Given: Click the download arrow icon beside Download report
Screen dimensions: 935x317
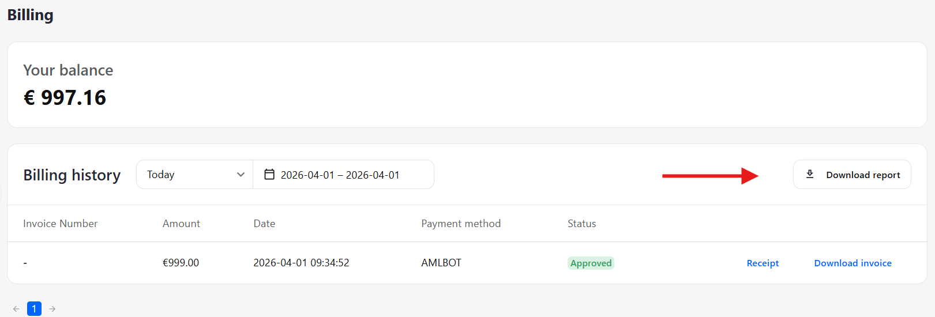Looking at the screenshot, I should pyautogui.click(x=810, y=174).
